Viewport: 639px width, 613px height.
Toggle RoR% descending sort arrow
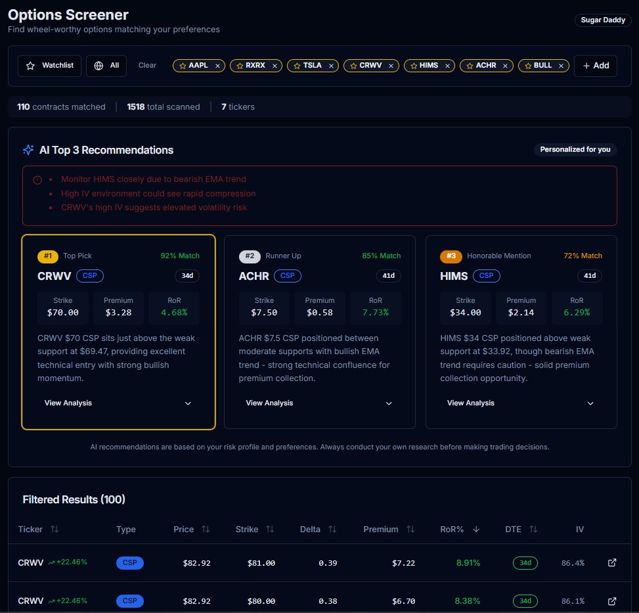[476, 530]
